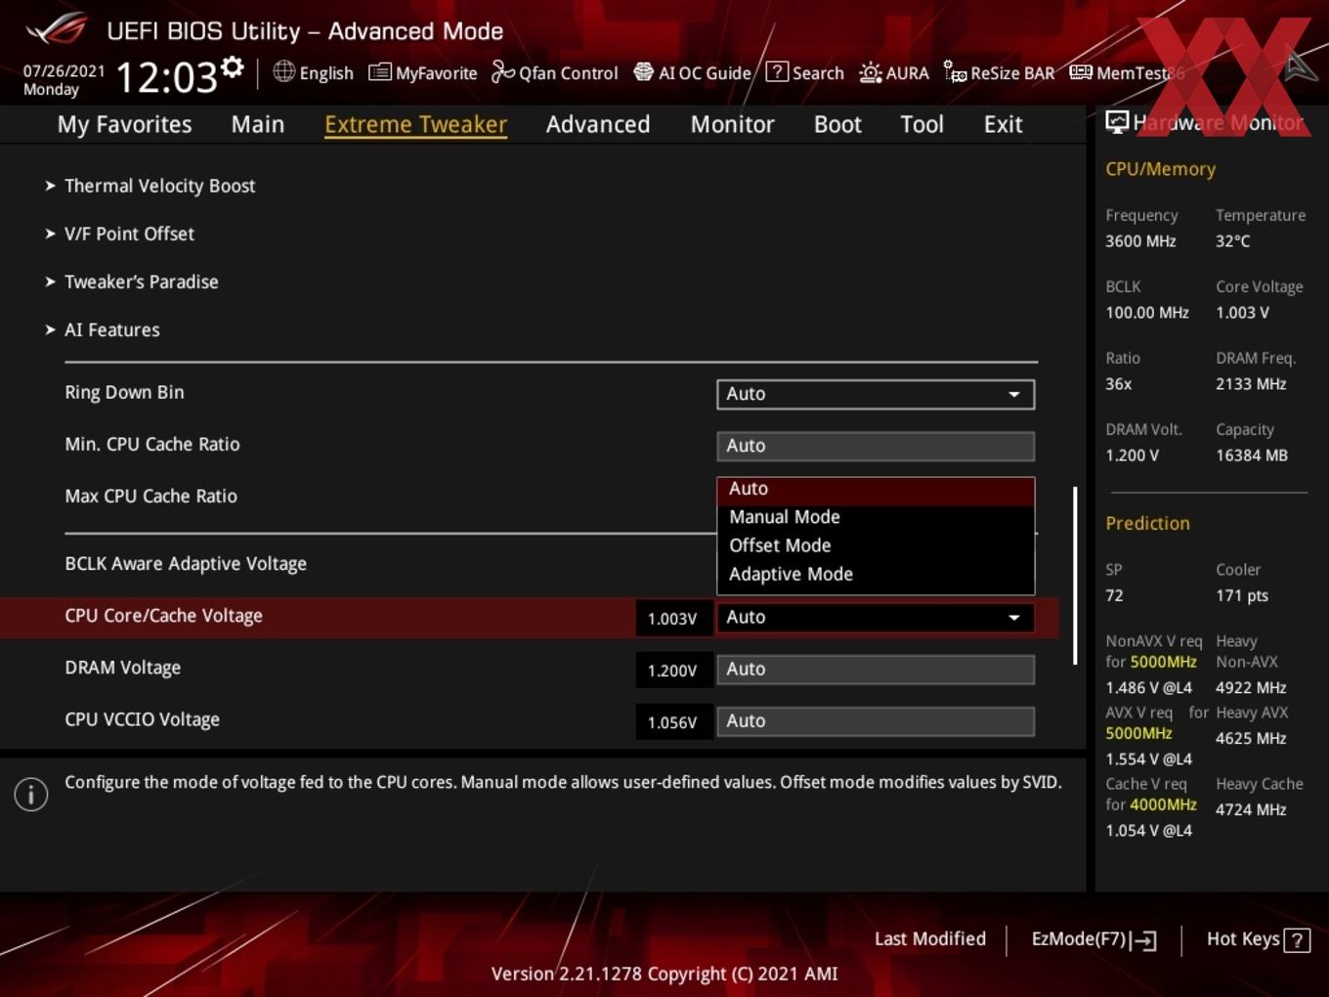Viewport: 1329px width, 997px height.
Task: Select the Extreme Tweaker tab
Action: tap(415, 124)
